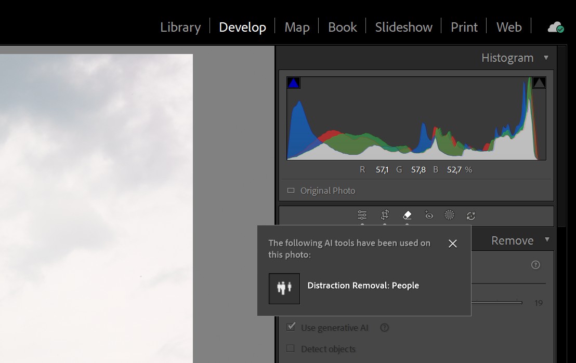This screenshot has height=363, width=576.
Task: Enable the Detect objects checkbox
Action: pos(291,348)
